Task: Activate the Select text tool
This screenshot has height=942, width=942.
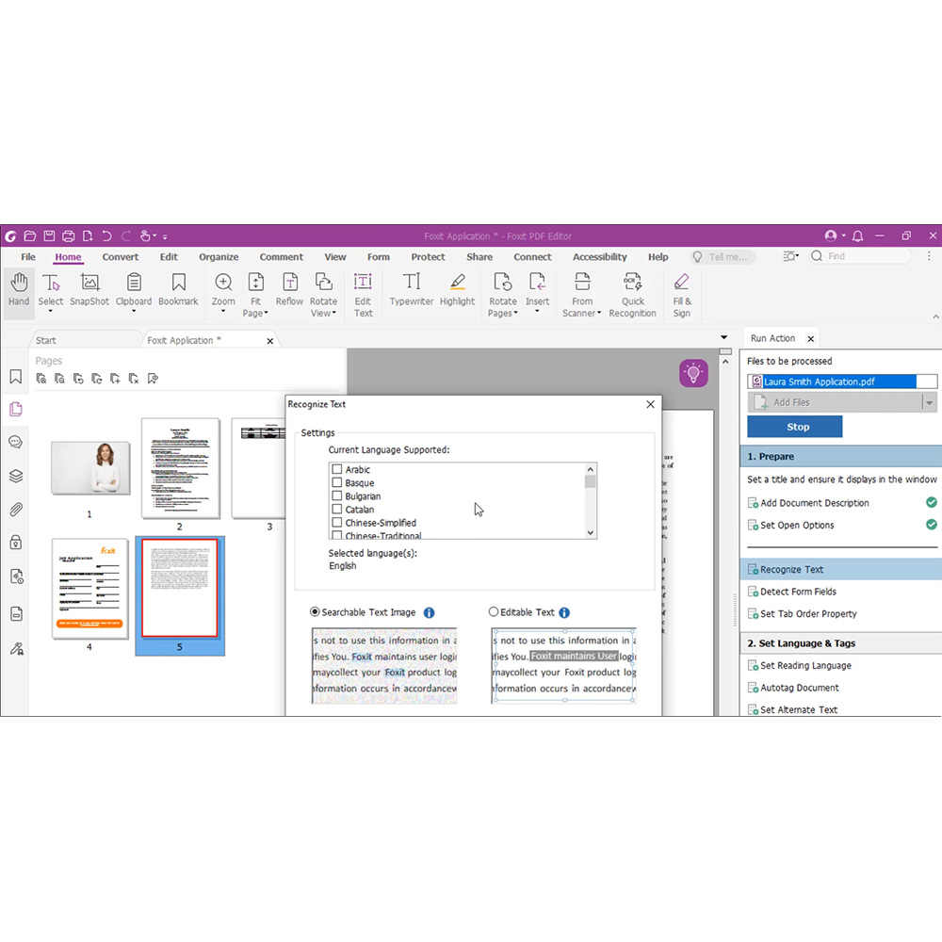Action: point(51,292)
